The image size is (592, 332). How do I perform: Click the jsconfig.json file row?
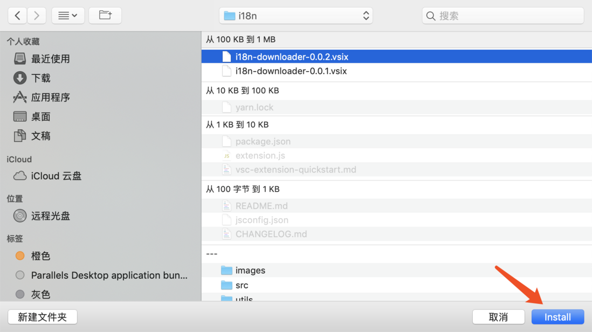pyautogui.click(x=396, y=220)
